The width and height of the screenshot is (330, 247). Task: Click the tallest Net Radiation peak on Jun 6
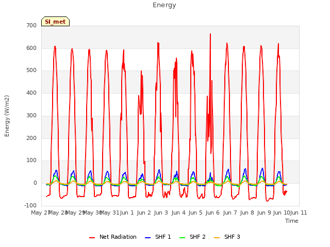pos(210,34)
